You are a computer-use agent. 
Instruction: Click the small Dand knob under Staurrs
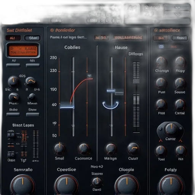tap(97, 182)
